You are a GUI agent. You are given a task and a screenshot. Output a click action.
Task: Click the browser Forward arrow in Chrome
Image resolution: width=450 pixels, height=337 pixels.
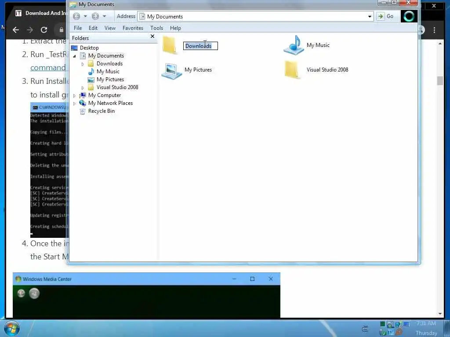(30, 29)
